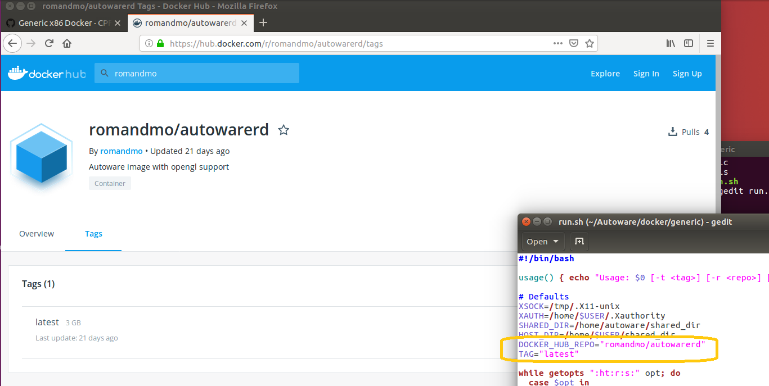This screenshot has width=769, height=386.
Task: Click gedit new document icon
Action: (579, 241)
